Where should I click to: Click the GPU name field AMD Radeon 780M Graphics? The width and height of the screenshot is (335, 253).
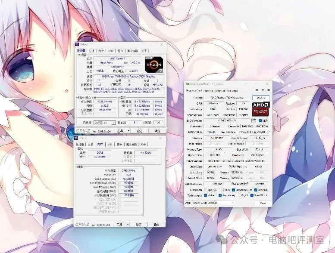tap(227, 98)
